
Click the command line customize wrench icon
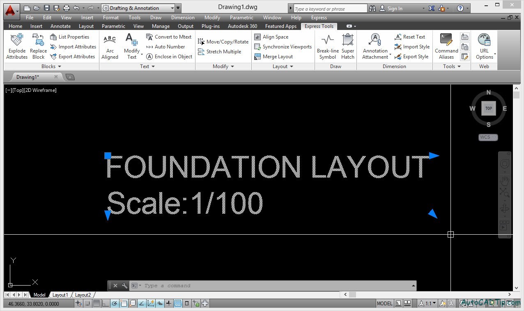pos(124,286)
